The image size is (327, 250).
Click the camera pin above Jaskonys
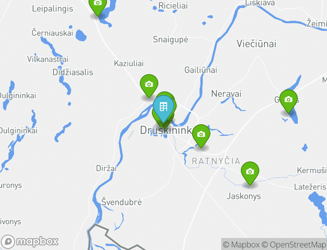point(250,172)
